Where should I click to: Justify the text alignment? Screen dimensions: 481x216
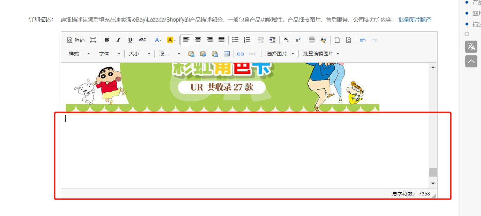[221, 40]
